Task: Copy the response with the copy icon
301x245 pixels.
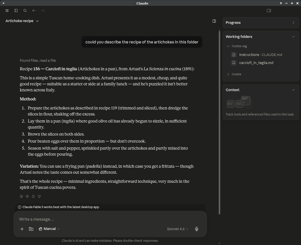Action: [21, 196]
